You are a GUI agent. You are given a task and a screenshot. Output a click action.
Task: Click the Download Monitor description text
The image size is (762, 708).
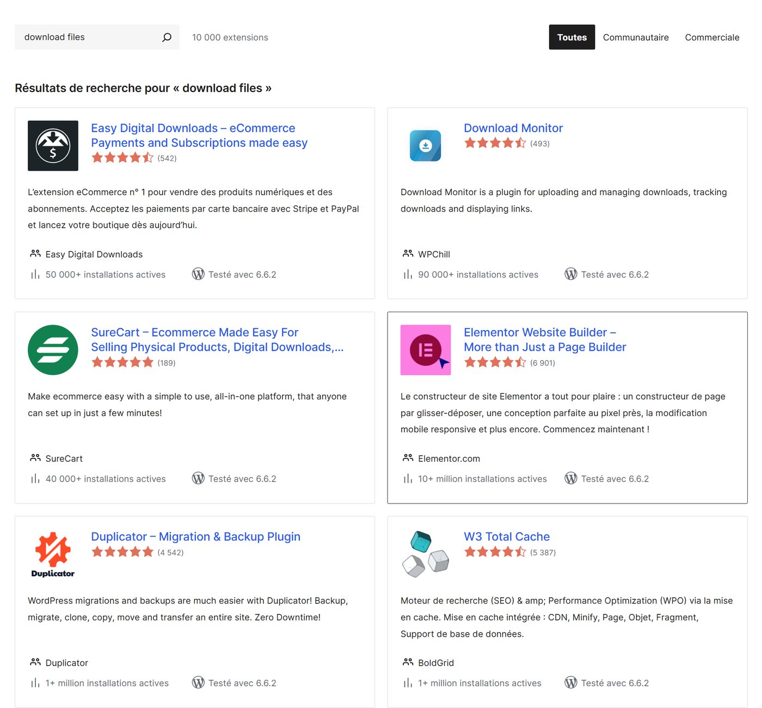click(564, 200)
